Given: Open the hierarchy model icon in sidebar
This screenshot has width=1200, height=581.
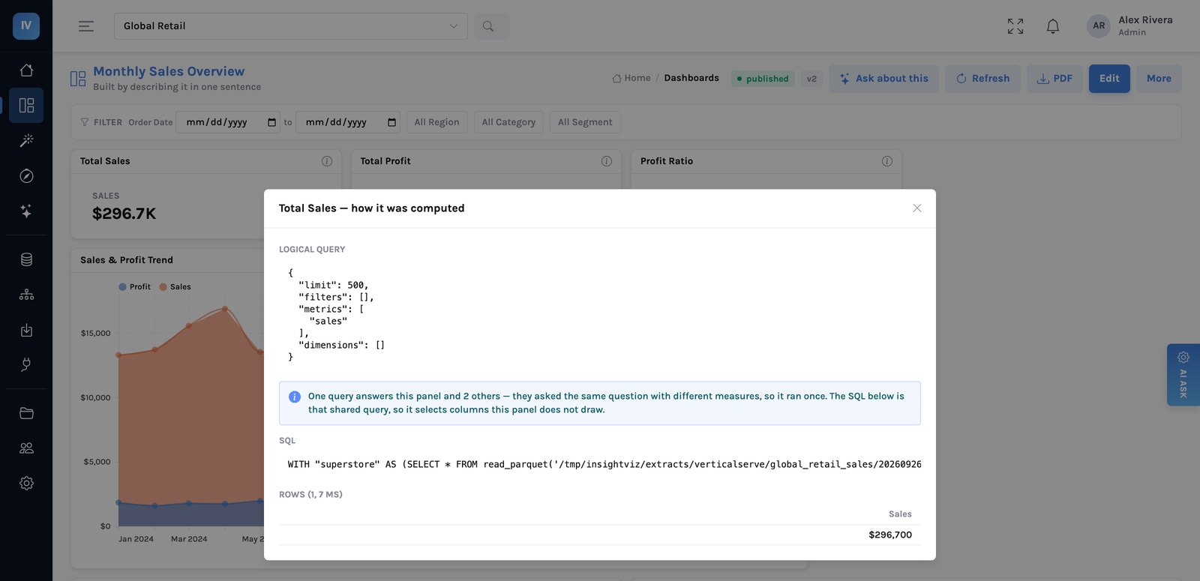Looking at the screenshot, I should (x=26, y=295).
